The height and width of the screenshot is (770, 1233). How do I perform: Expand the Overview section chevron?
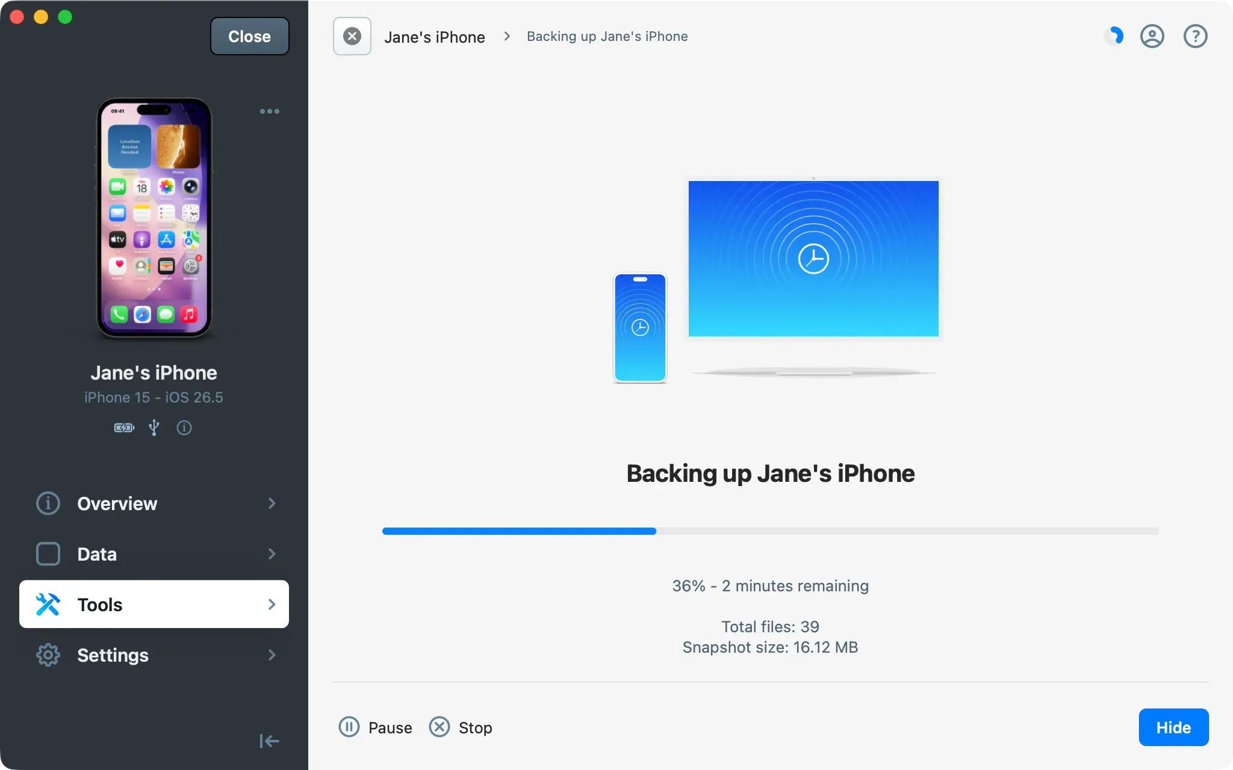pyautogui.click(x=272, y=504)
